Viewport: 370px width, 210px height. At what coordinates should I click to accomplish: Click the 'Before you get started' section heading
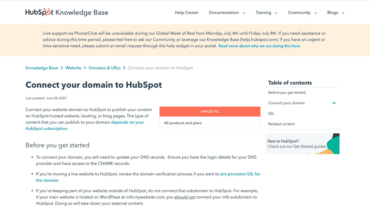(x=57, y=145)
